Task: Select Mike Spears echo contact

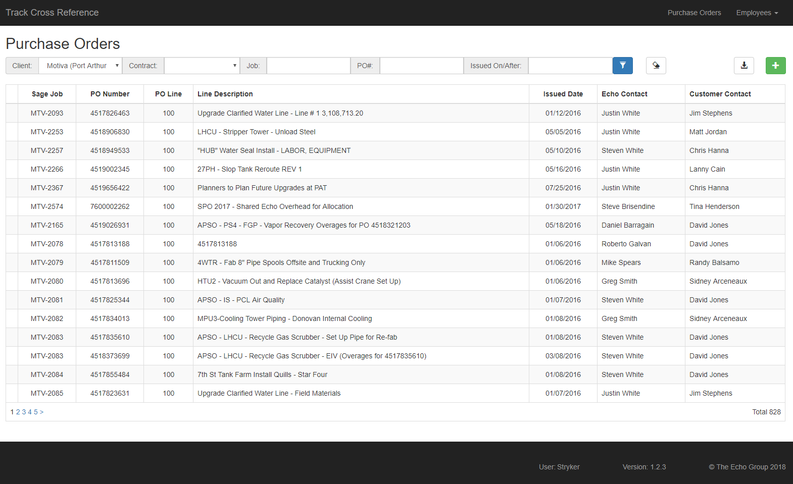Action: point(621,262)
